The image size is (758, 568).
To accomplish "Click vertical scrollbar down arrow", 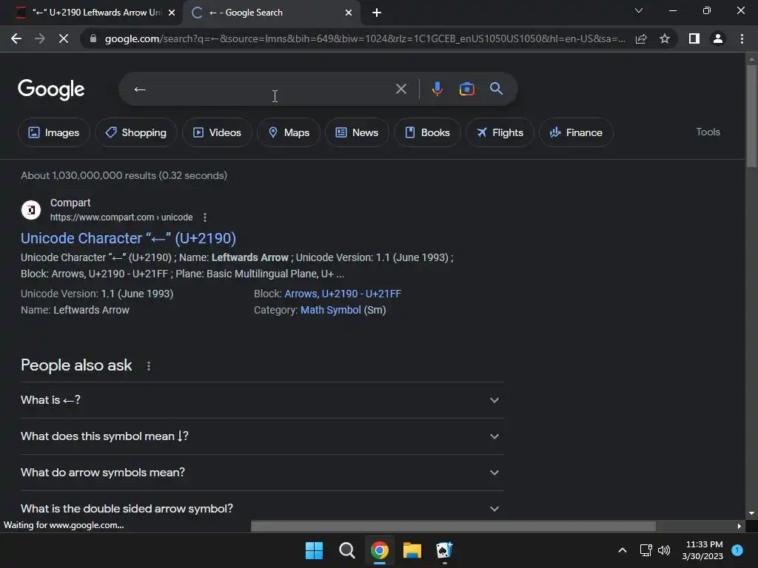I will tap(751, 513).
